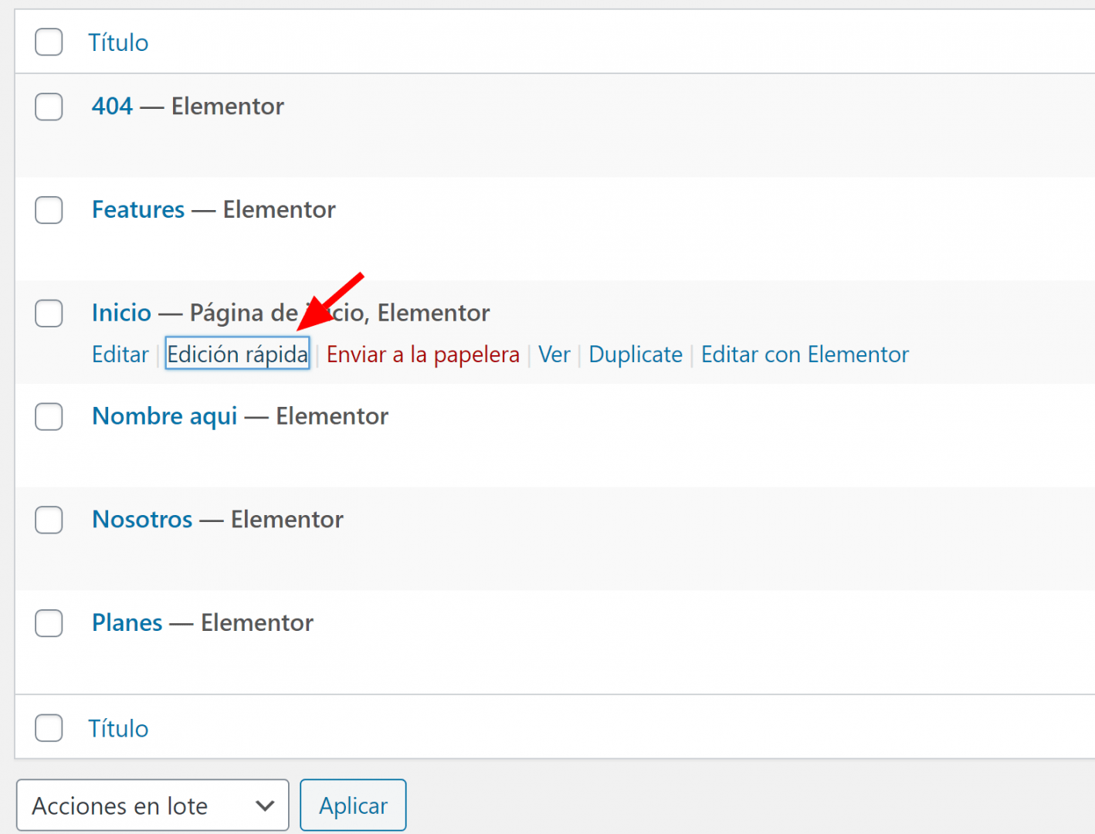Click Duplicate under the Inicio row
Screen dimensions: 1095x834
click(x=636, y=354)
